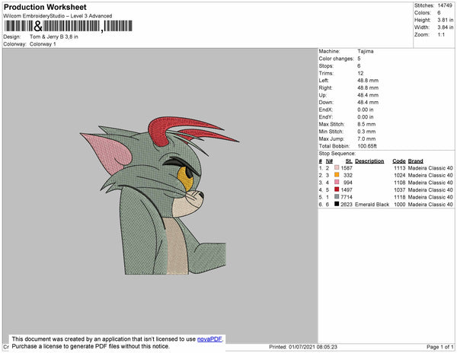This screenshot has width=457, height=353.
Task: Click stitch count 1587 in stop sequence
Action: (347, 168)
